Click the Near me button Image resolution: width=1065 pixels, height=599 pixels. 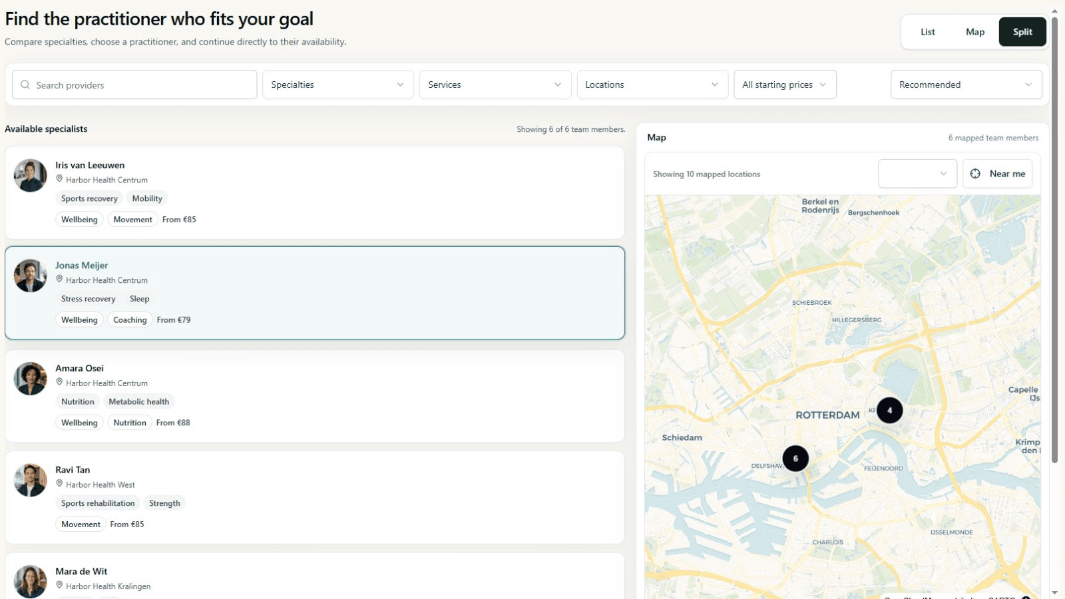tap(997, 174)
